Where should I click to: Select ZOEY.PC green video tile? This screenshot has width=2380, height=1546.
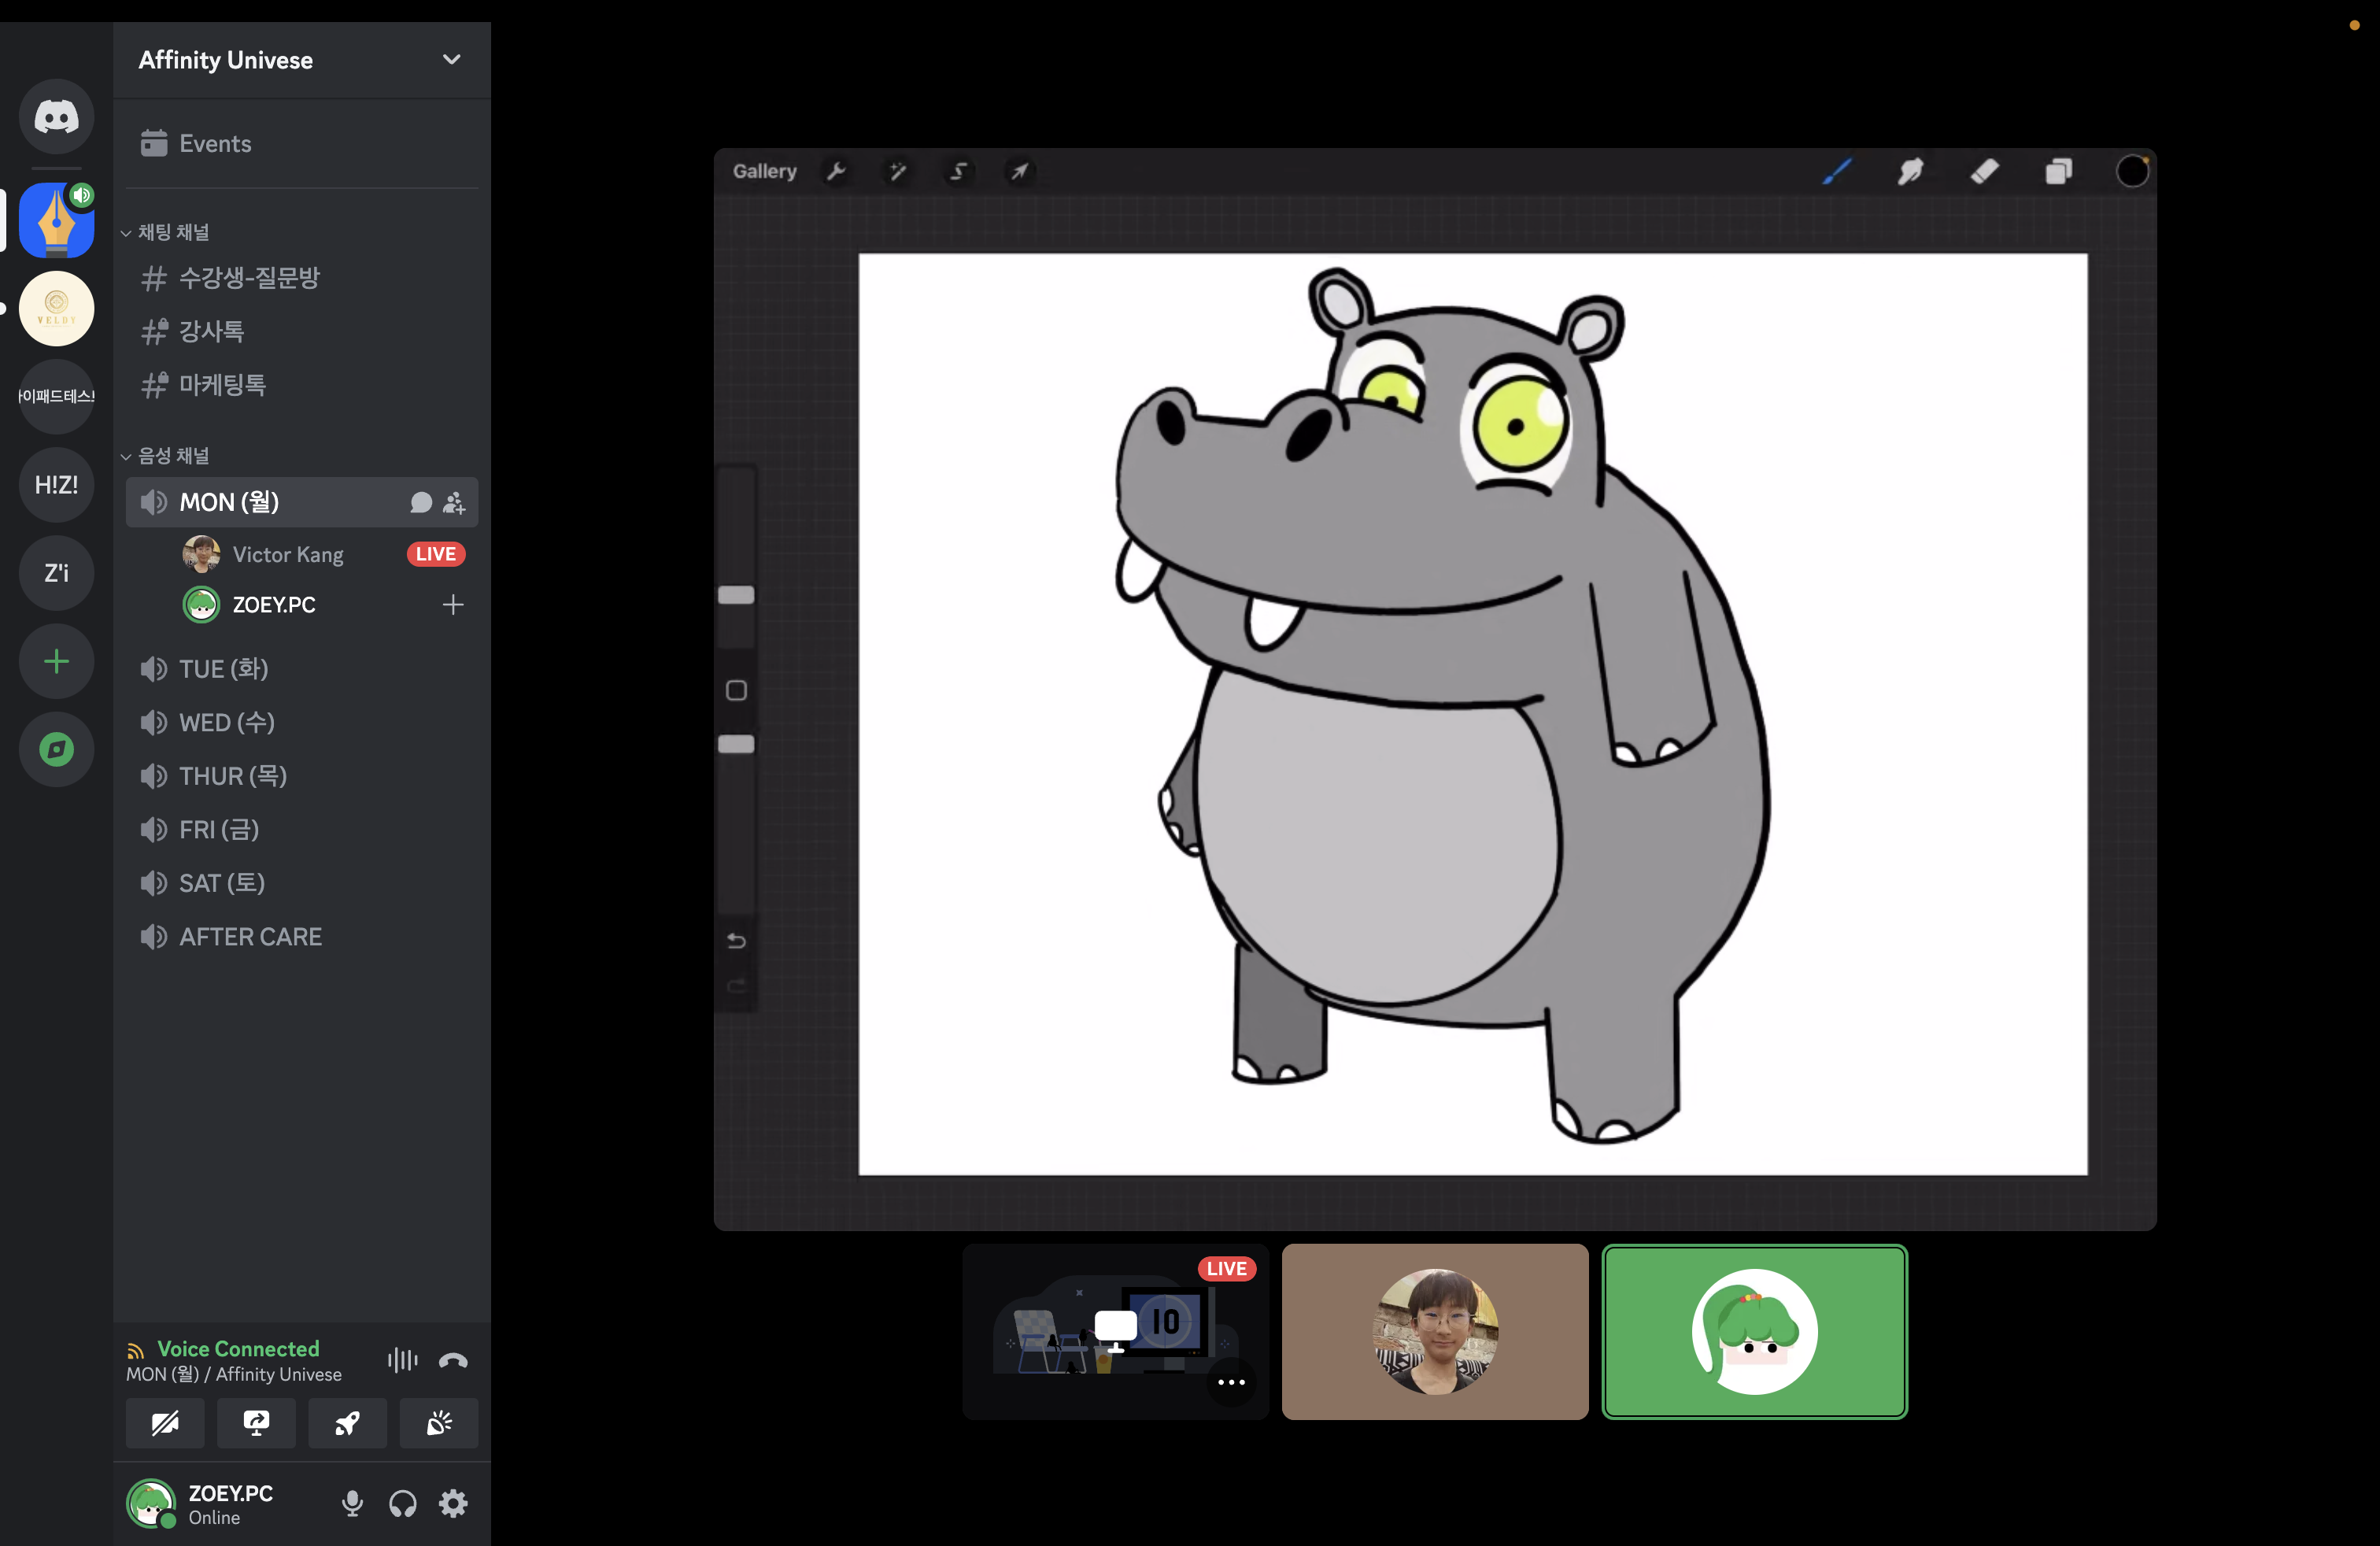[1754, 1331]
